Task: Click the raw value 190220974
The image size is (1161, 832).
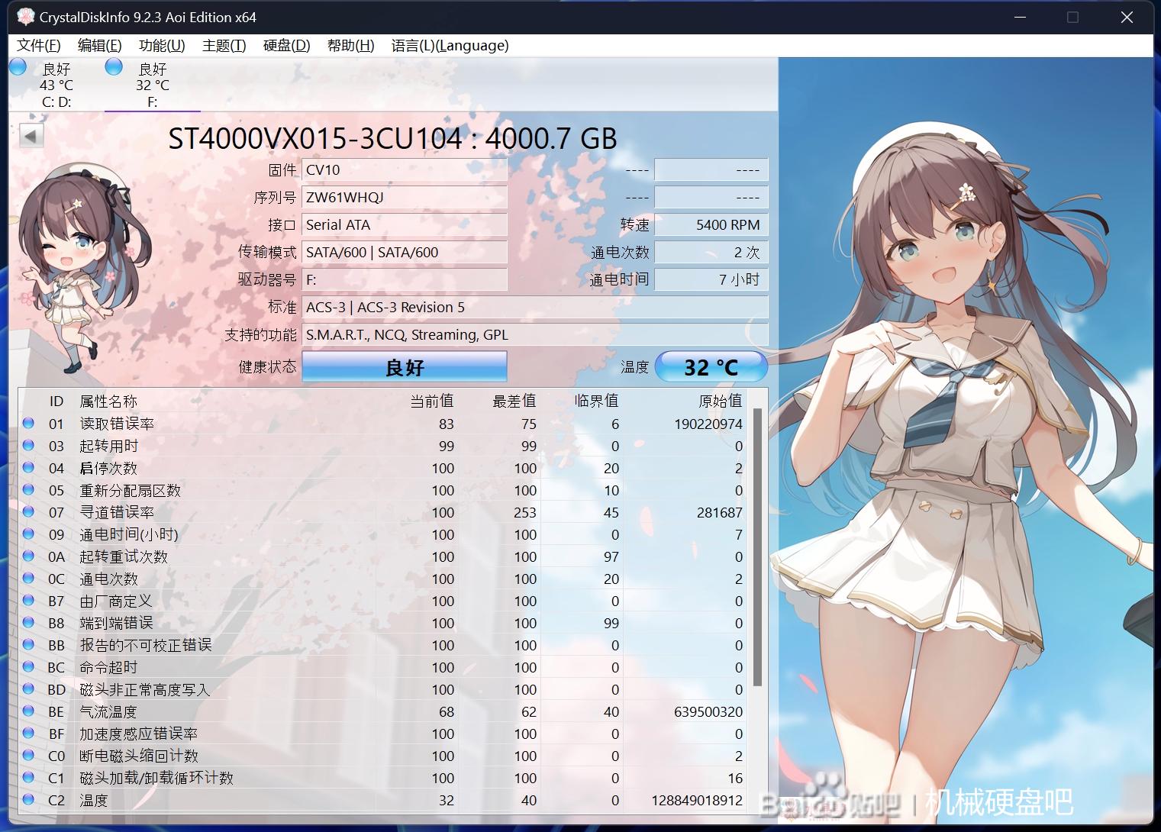Action: click(x=708, y=424)
